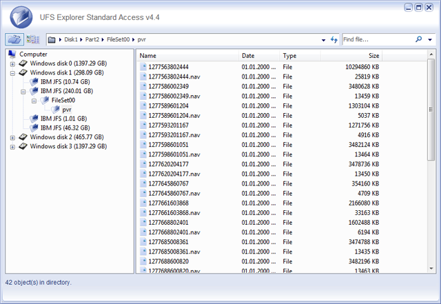Click the storage list view toolbar icon
Image resolution: width=441 pixels, height=304 pixels.
33,39
